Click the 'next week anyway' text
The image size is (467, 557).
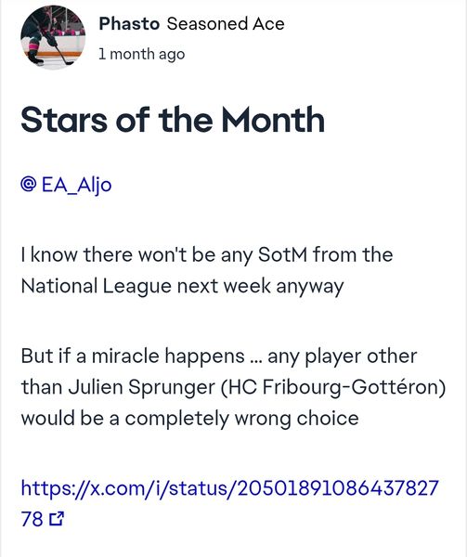point(261,286)
